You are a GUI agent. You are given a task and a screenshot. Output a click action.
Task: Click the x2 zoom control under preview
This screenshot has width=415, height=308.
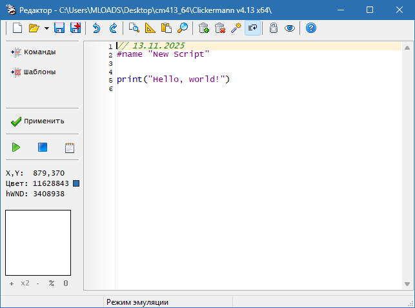pos(25,283)
